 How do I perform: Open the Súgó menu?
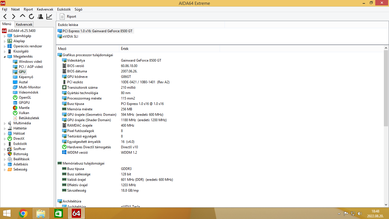pos(78,9)
